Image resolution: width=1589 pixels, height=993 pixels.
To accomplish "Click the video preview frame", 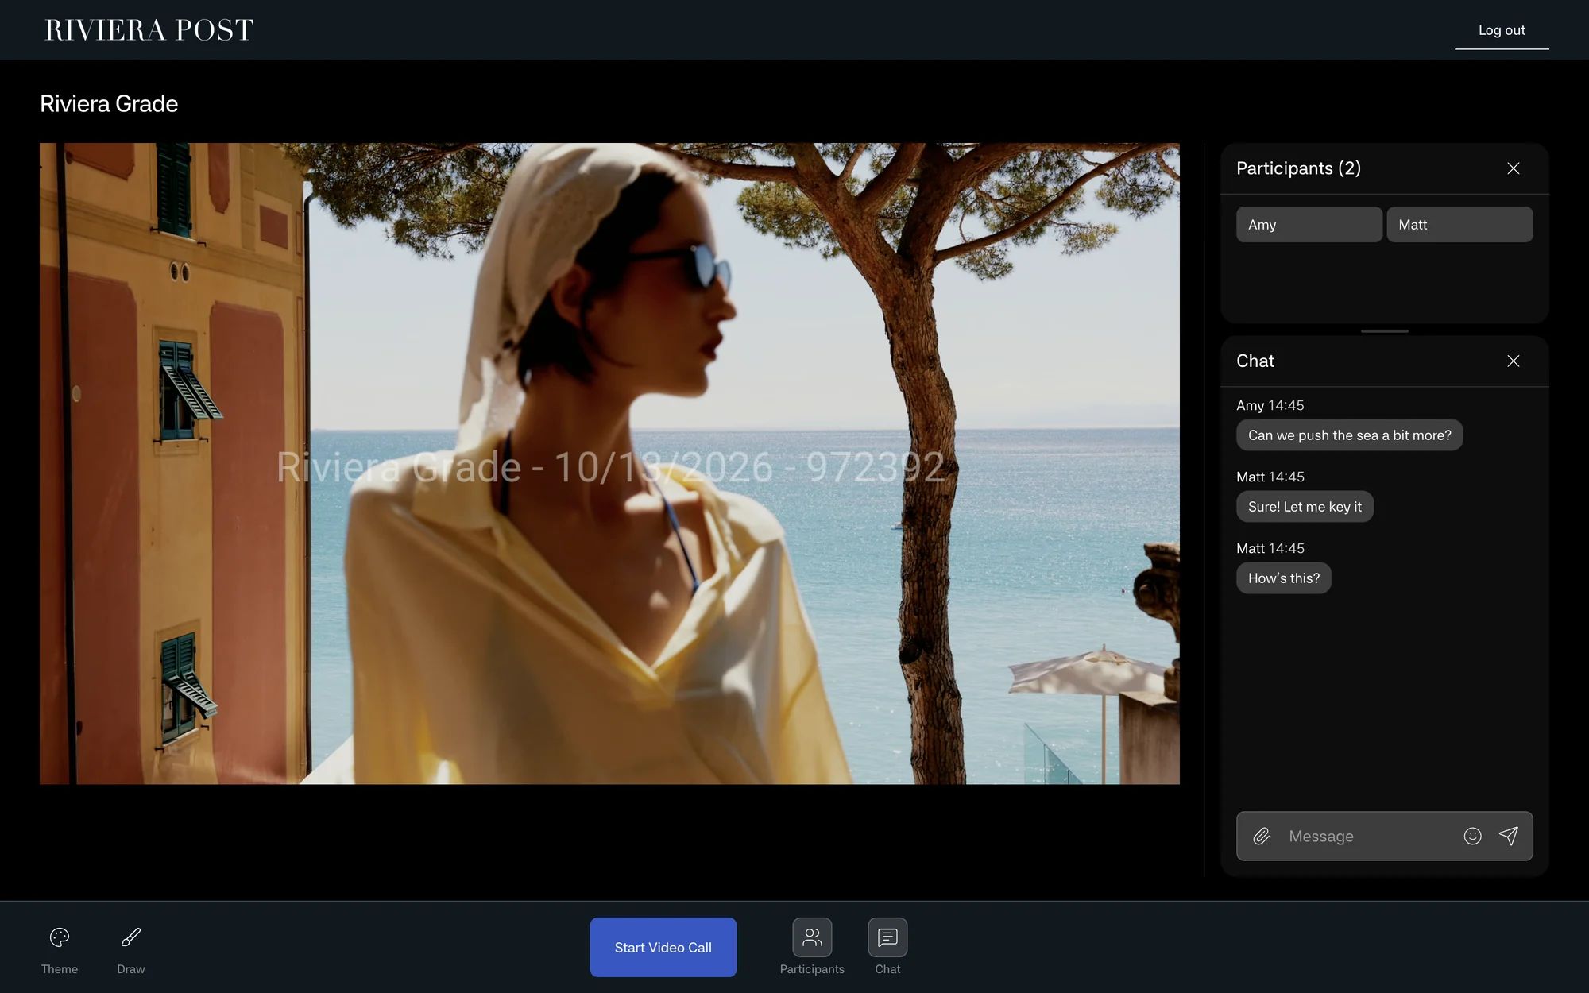I will [x=609, y=464].
